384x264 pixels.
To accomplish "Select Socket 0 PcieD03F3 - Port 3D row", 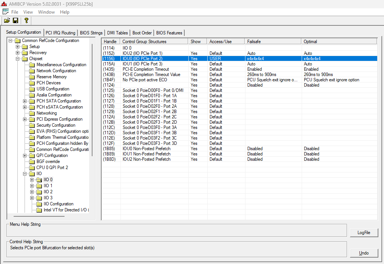I will (239, 143).
